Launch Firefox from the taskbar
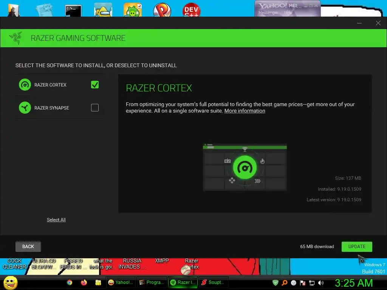 click(84, 282)
